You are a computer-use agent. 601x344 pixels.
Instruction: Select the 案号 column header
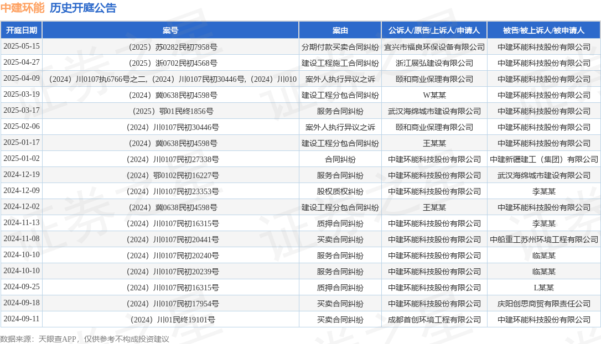pos(170,30)
